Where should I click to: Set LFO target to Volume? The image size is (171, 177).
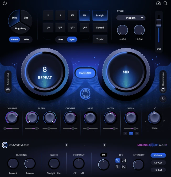point(158,155)
